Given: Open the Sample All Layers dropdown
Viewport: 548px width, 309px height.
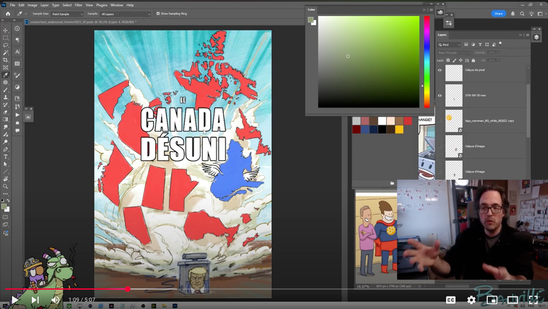Looking at the screenshot, I should click(x=126, y=14).
